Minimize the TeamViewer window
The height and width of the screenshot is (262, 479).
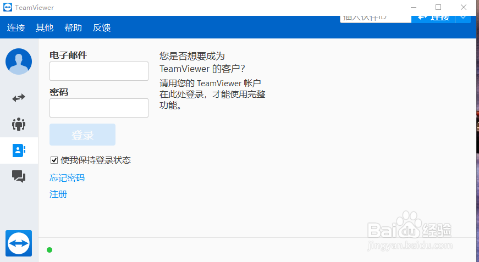coord(414,7)
